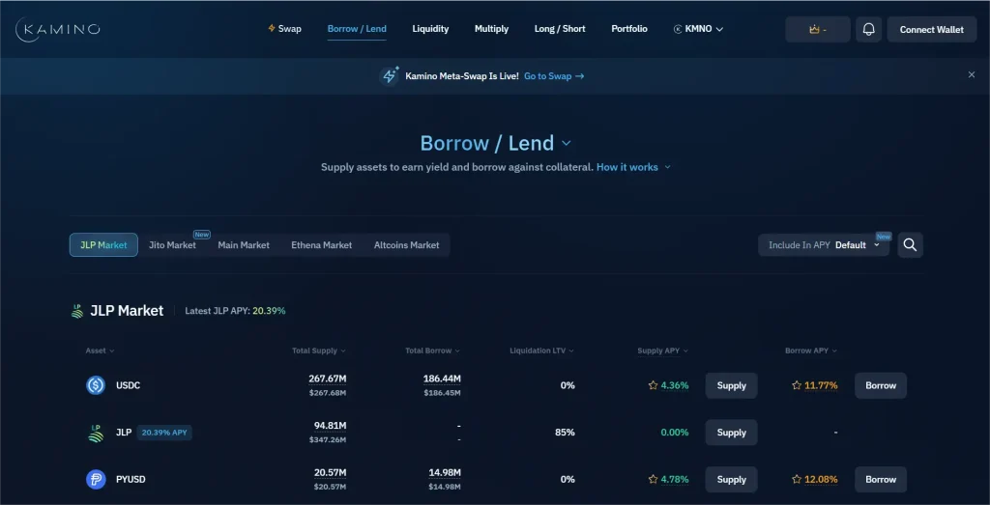Click the PYUSD token icon
Viewport: 990px width, 505px height.
point(96,479)
